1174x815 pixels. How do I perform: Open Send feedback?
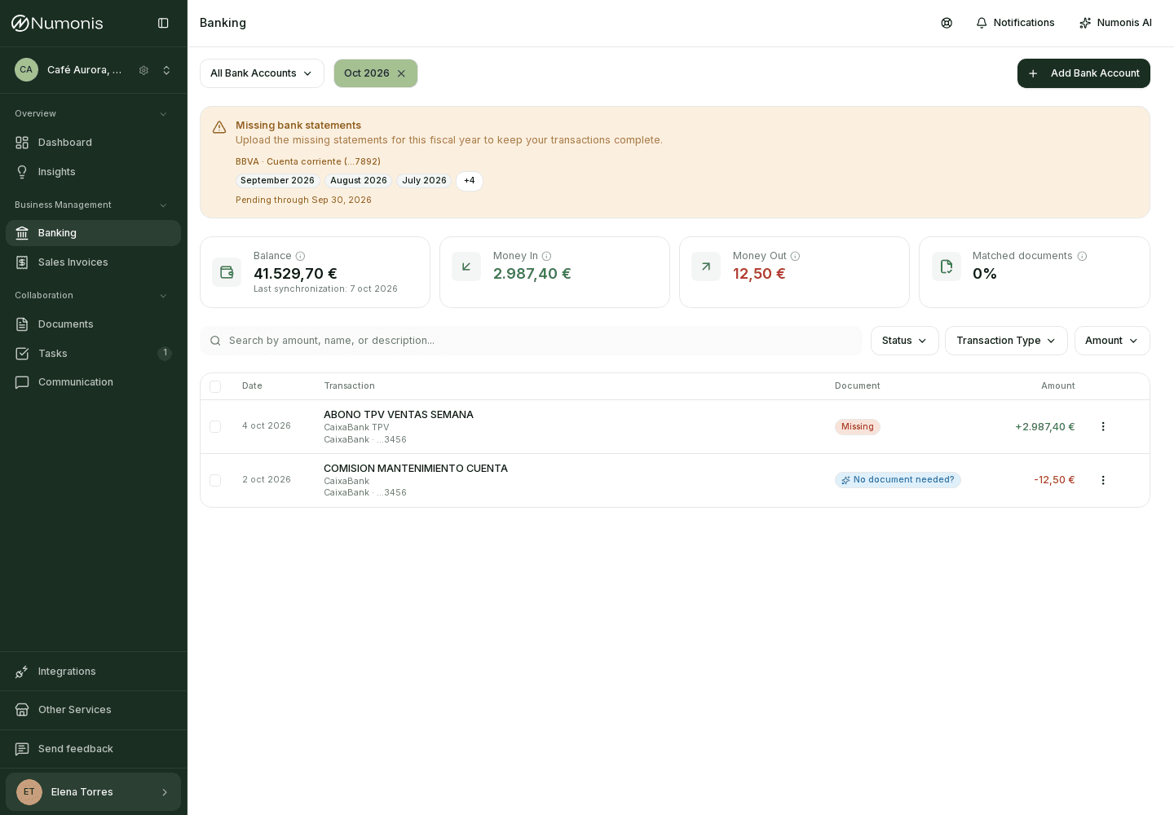coord(93,749)
